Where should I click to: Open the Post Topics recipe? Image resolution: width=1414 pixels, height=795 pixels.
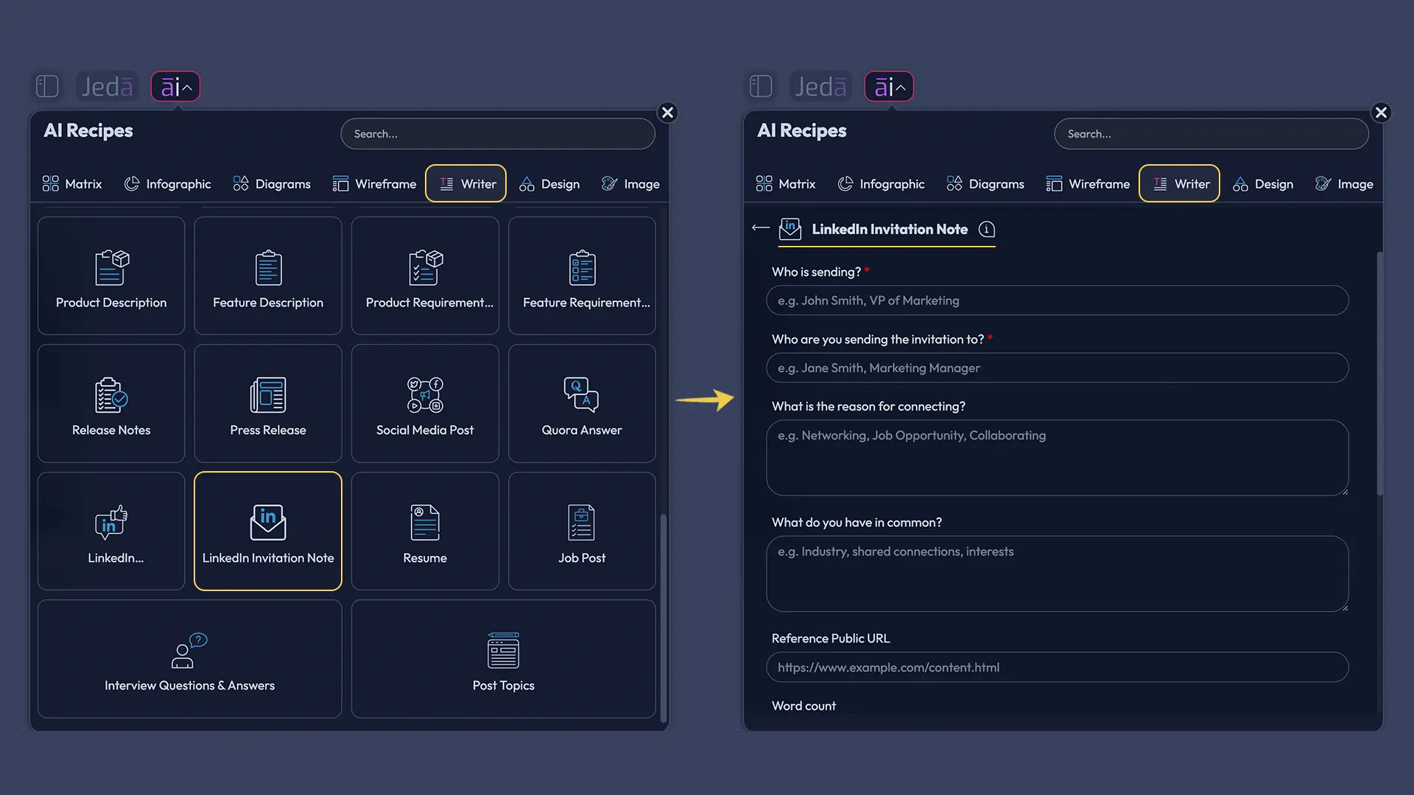[504, 659]
